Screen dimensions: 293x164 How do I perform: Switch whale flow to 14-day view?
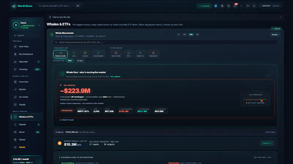80,60
